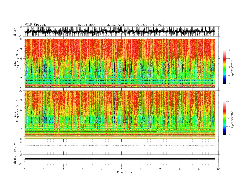The image size is (246, 190).
Task: Click the "station=ATH" label
Action: (x=115, y=25)
